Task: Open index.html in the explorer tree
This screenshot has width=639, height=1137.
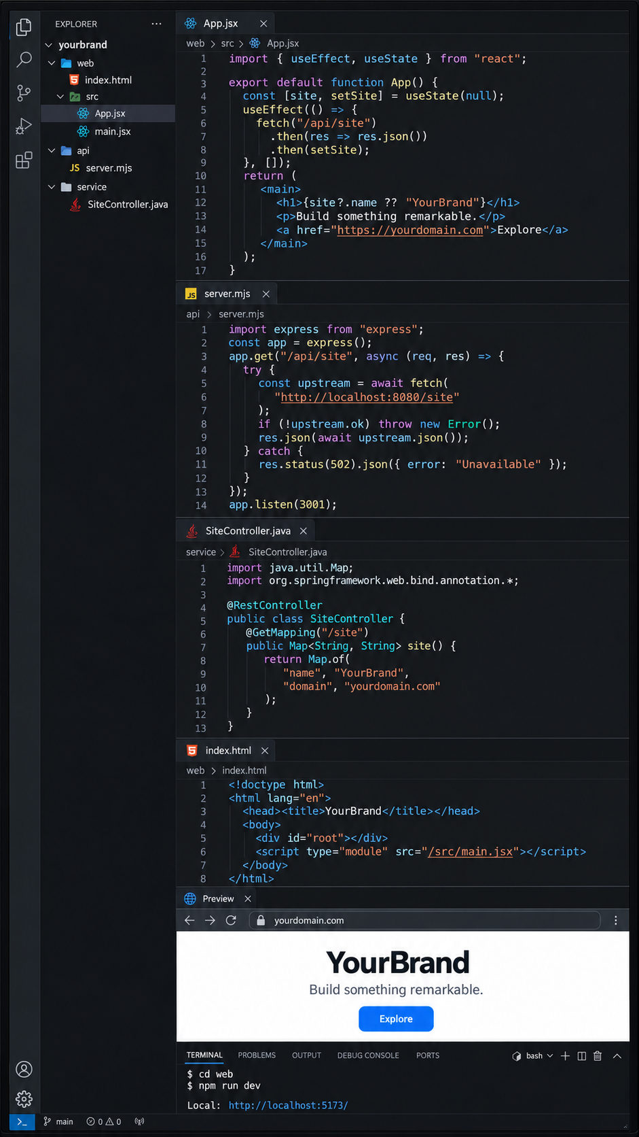Action: pyautogui.click(x=109, y=80)
